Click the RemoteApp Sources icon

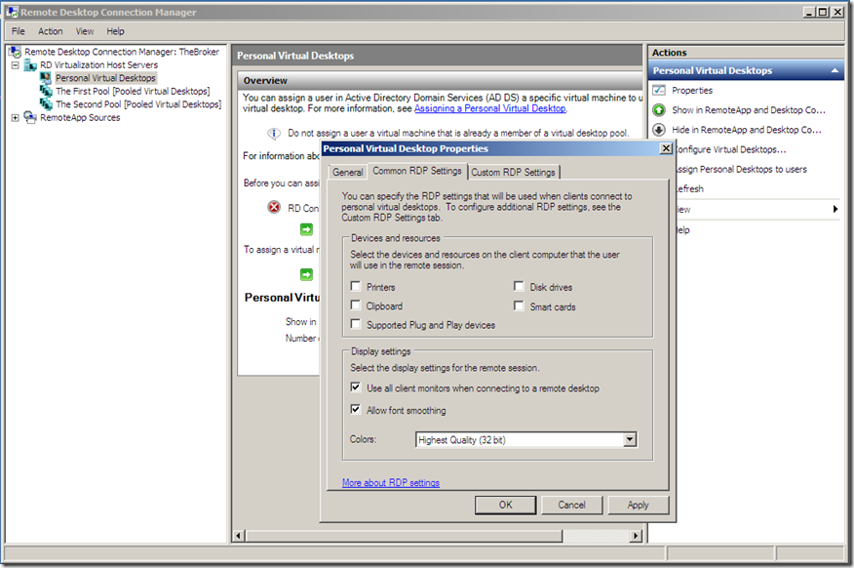[x=29, y=117]
